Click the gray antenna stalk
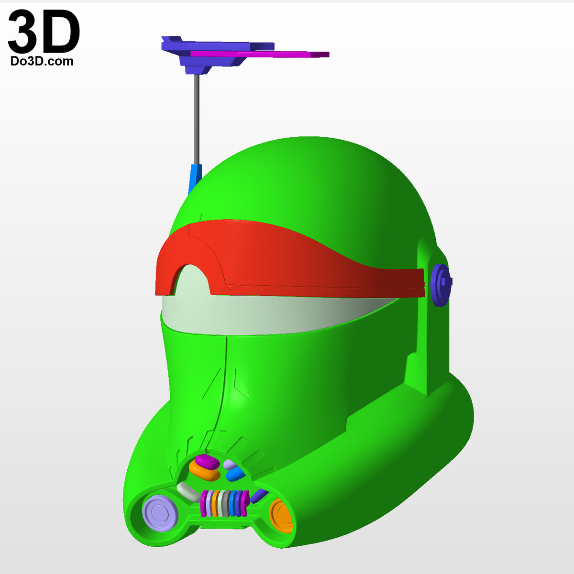Viewport: 574px width, 574px height. click(x=196, y=119)
